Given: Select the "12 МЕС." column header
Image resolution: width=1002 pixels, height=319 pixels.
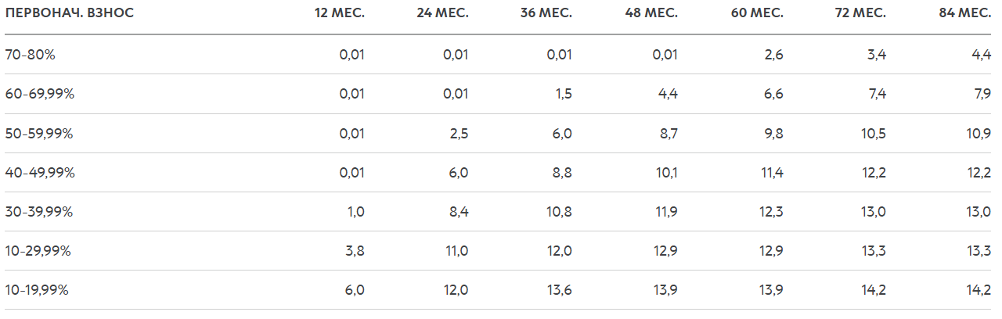Looking at the screenshot, I should (x=339, y=14).
